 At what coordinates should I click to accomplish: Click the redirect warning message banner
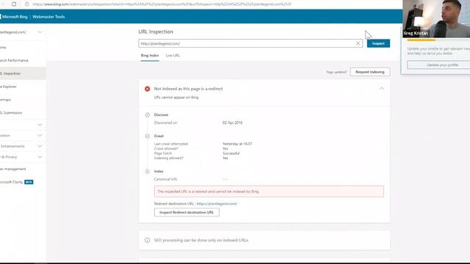pyautogui.click(x=269, y=191)
